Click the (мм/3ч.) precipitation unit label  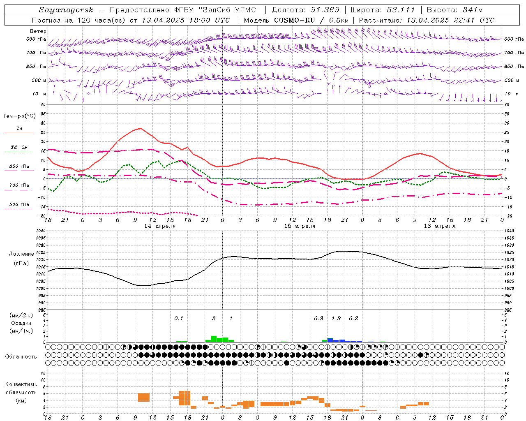click(x=21, y=315)
